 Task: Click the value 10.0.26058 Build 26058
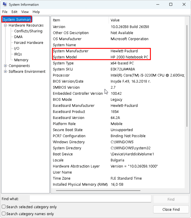click(x=130, y=27)
